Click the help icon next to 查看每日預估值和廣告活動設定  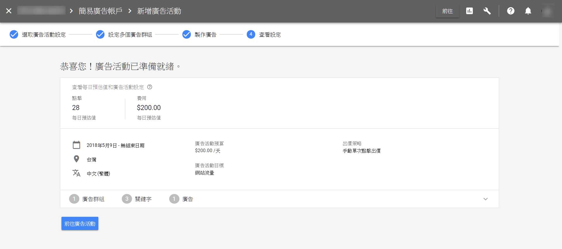(x=150, y=87)
